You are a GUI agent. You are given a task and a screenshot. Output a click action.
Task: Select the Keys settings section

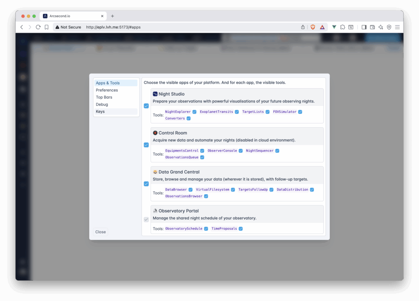pos(100,112)
